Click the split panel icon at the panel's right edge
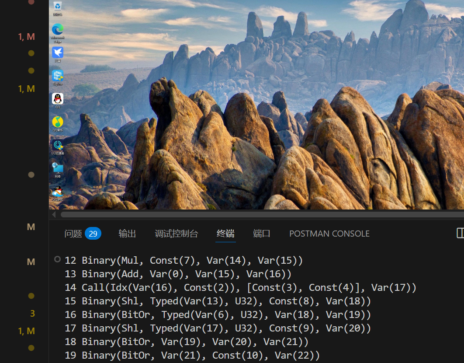Viewport: 464px width, 363px height. pyautogui.click(x=460, y=233)
